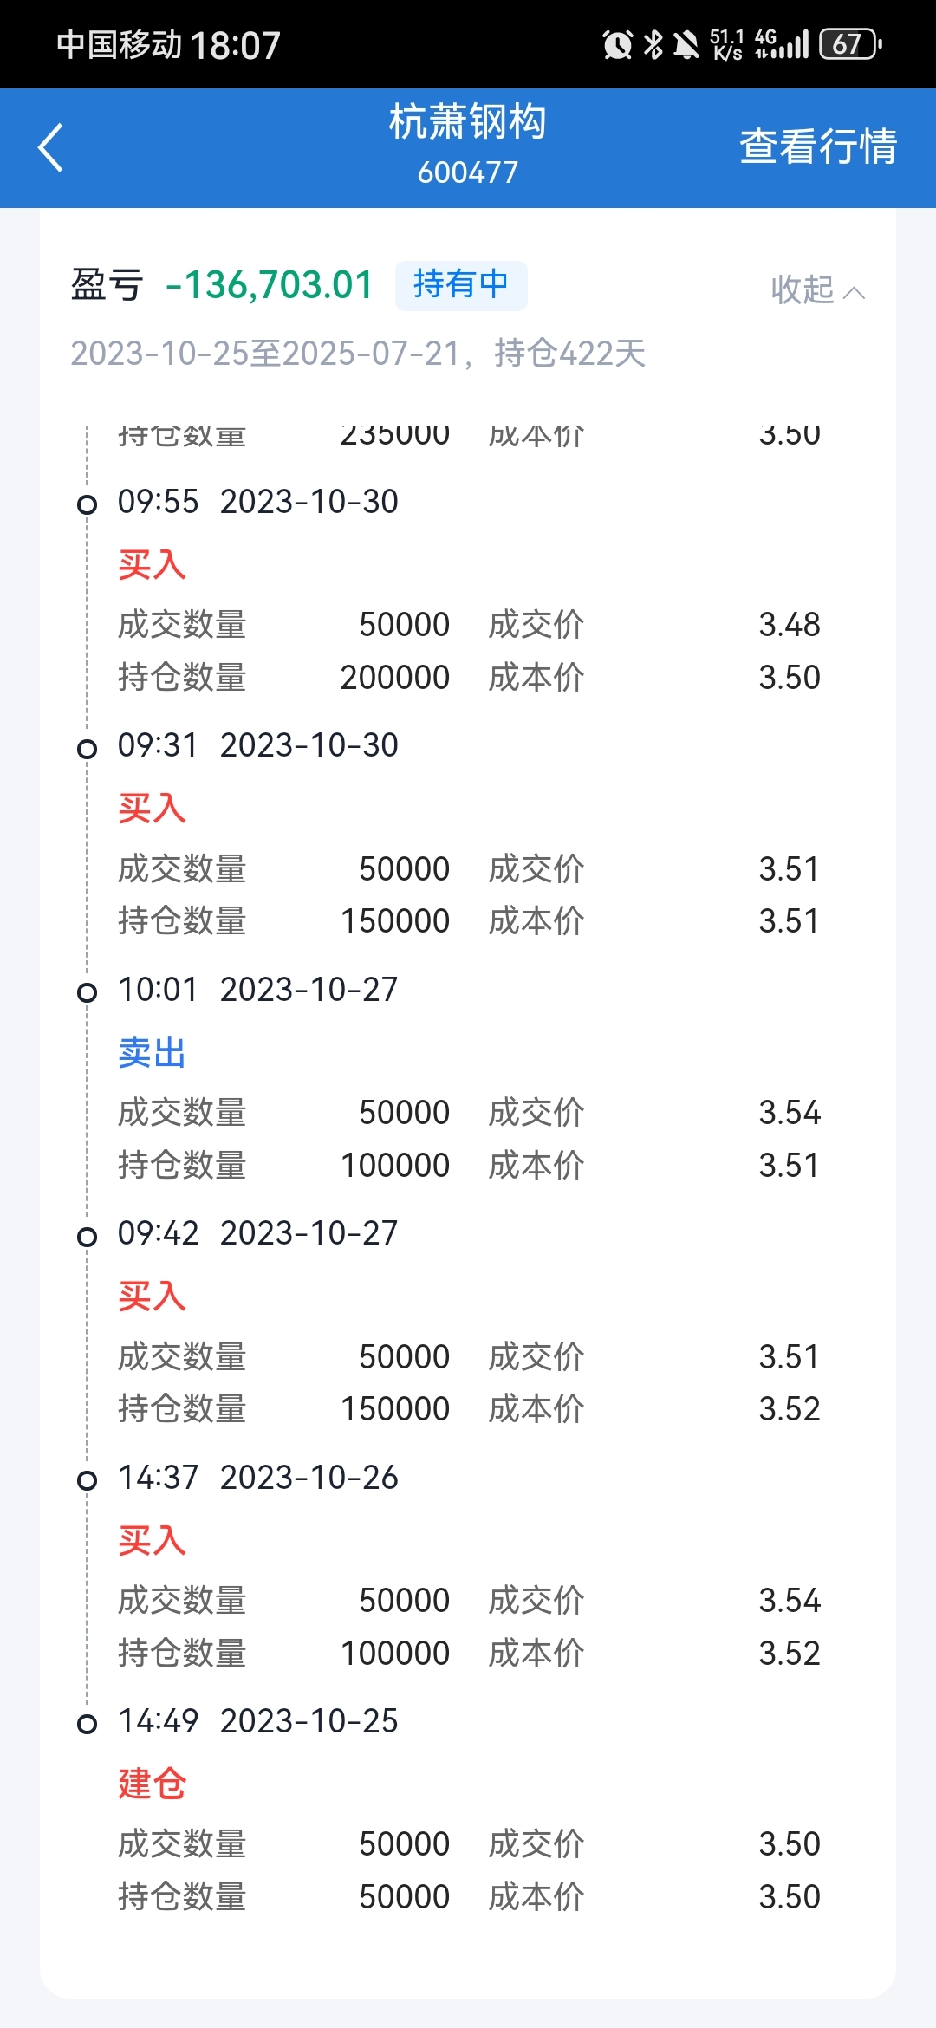Tap the back arrow in header
The image size is (936, 2028).
(x=50, y=147)
